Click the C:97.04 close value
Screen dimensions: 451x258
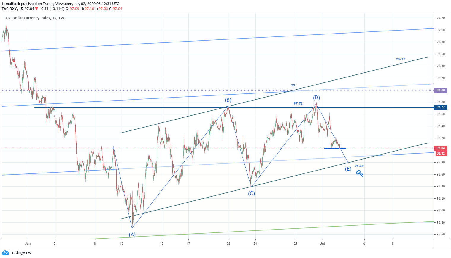116,9
